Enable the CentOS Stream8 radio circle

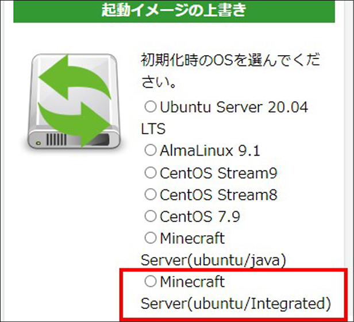150,194
